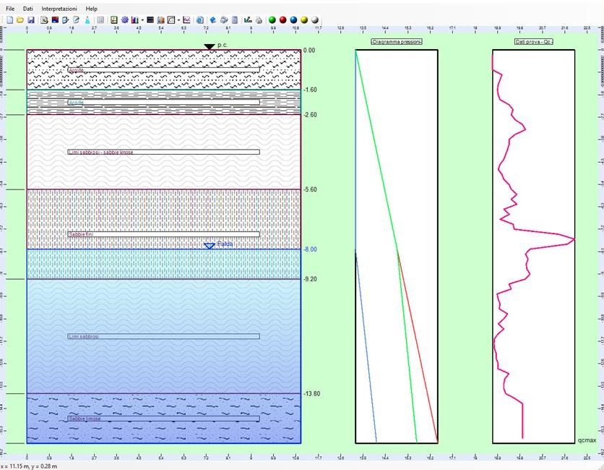Click the bar chart toolbar icon
This screenshot has height=470, width=604.
(x=134, y=20)
